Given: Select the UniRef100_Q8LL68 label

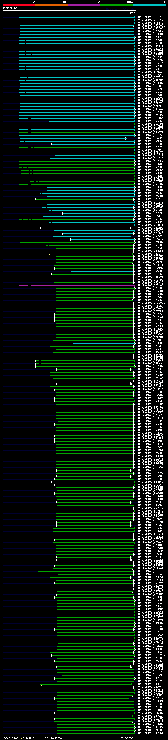Looking at the screenshot, I should coord(150,49).
